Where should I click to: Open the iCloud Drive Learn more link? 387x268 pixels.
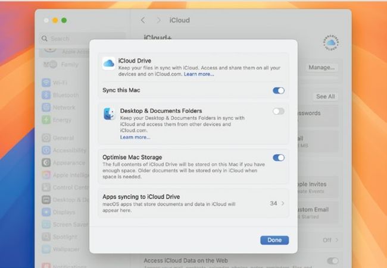199,74
